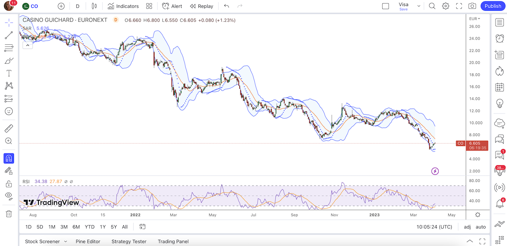Open the EUR currency dropdown

point(475,19)
